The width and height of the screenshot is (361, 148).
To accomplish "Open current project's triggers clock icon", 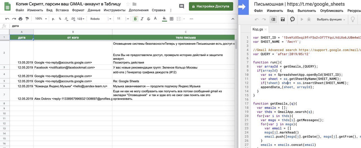I will tap(292, 19).
